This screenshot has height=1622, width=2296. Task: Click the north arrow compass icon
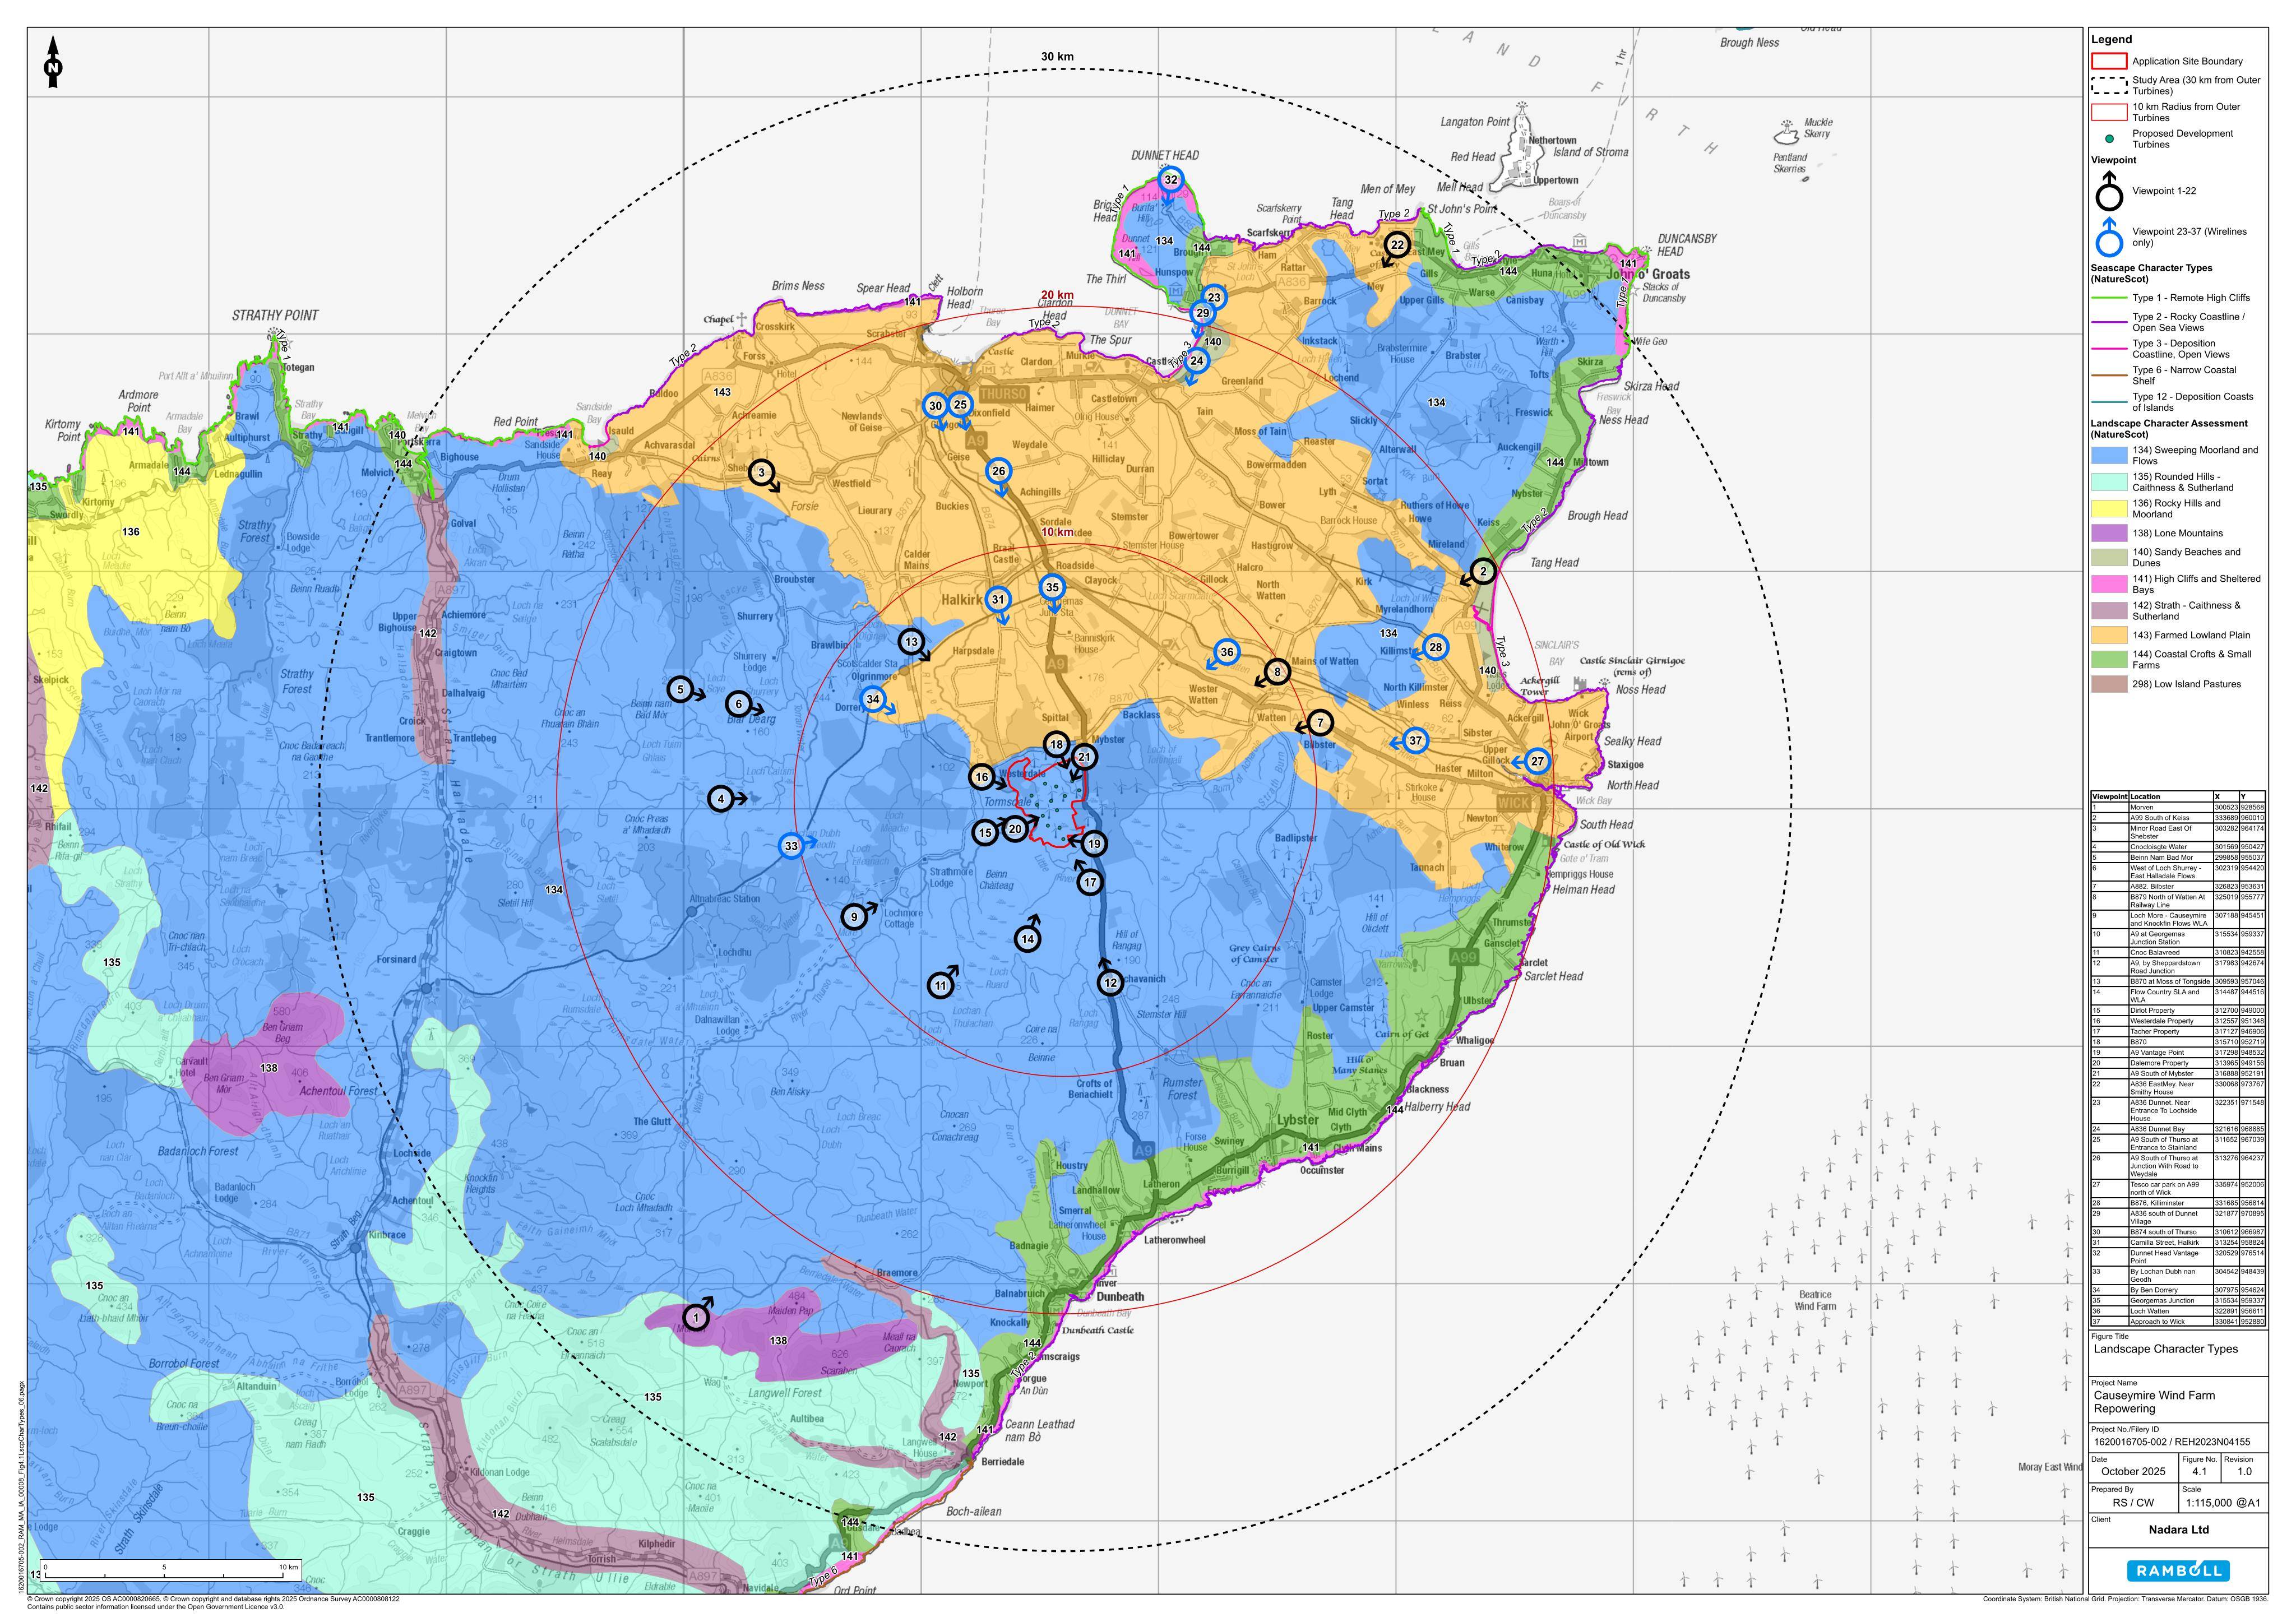click(x=54, y=62)
